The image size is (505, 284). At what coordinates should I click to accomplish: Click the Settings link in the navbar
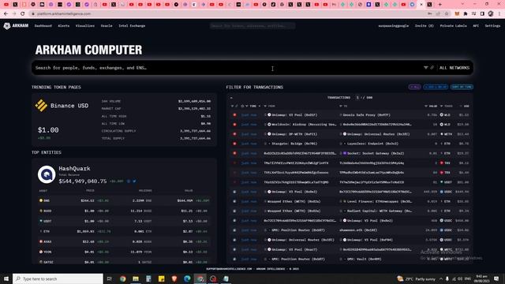click(492, 26)
